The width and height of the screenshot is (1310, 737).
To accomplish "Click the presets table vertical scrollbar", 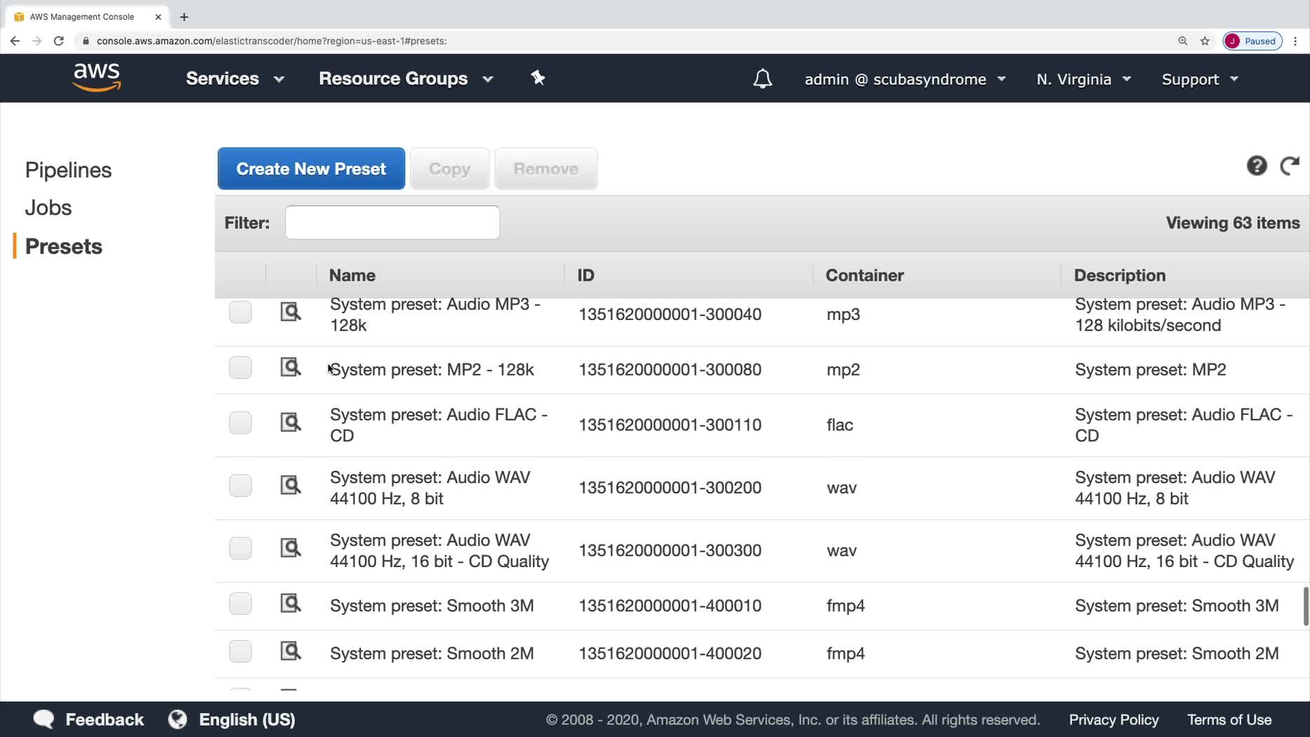I will [x=1305, y=606].
